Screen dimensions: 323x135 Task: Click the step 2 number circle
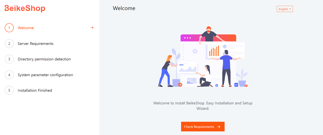pos(9,43)
